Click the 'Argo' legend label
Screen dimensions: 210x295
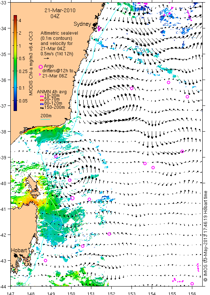click(x=49, y=66)
